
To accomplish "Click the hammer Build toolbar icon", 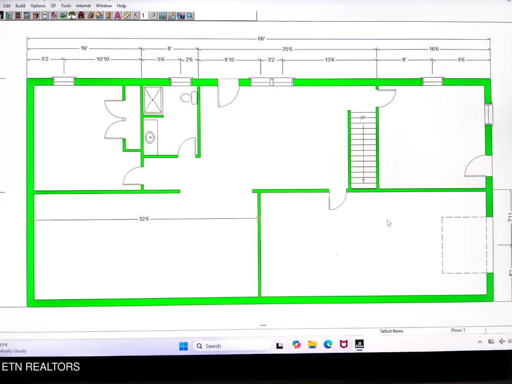I will coord(171,15).
